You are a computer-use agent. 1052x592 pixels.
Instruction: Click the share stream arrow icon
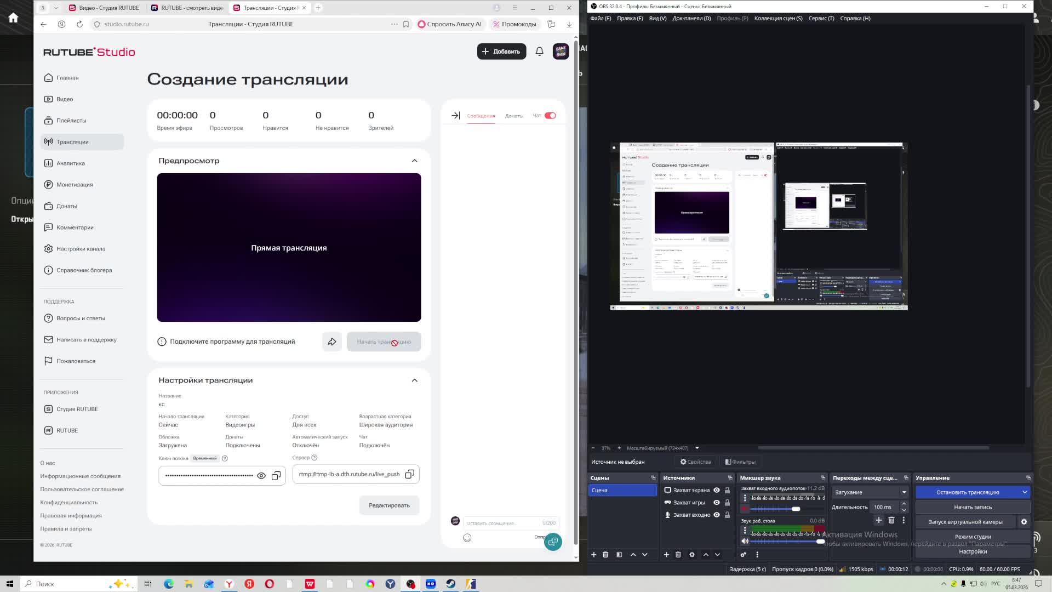(332, 341)
